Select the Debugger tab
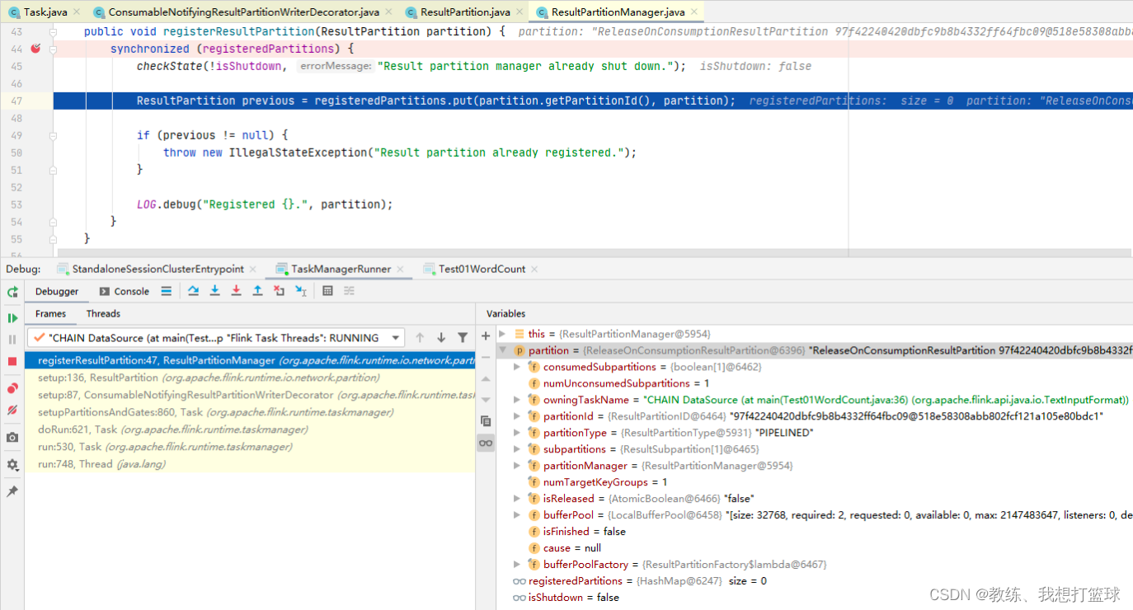This screenshot has width=1133, height=610. point(57,291)
